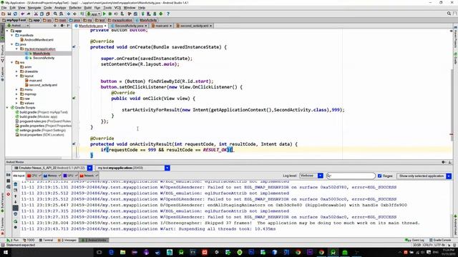Viewport: 458px width, 257px height.
Task: Open the TODO tool window
Action: 29,240
